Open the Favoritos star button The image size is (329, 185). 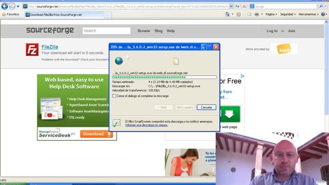click(10, 14)
